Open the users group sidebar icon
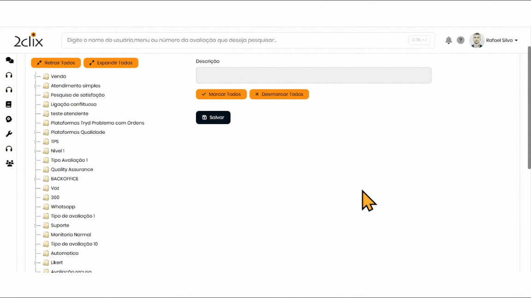 click(x=9, y=163)
